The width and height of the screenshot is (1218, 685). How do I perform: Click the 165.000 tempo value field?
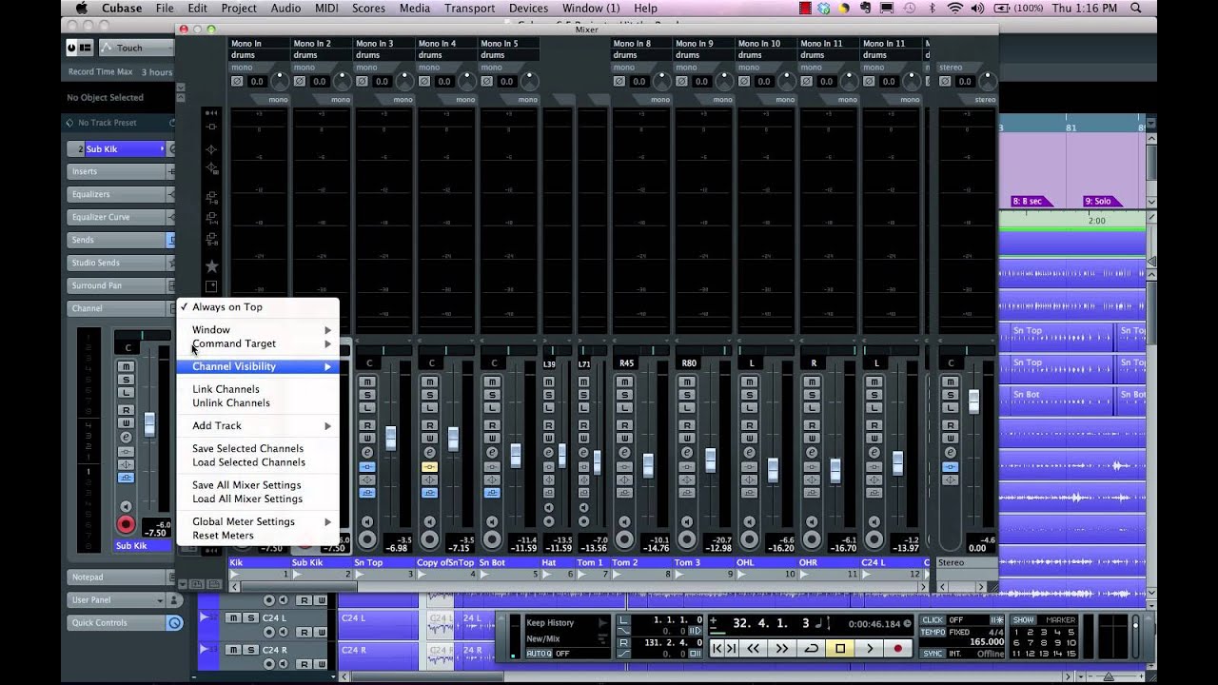(x=987, y=643)
